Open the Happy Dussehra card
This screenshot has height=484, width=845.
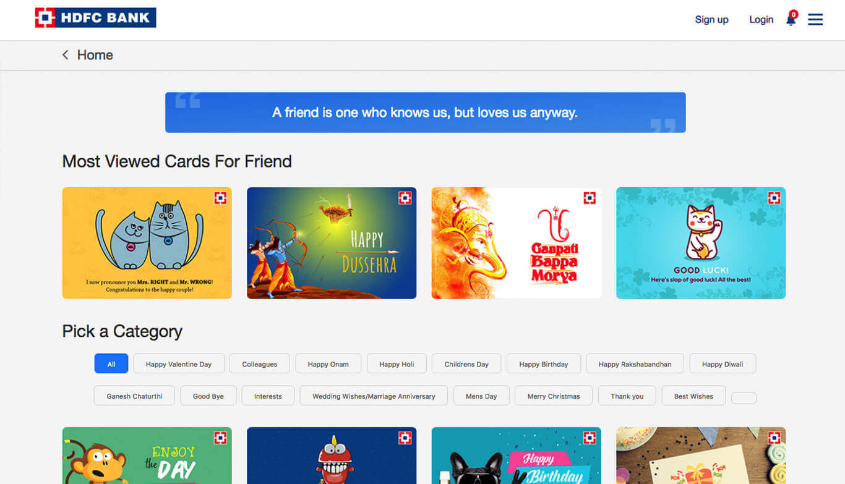click(332, 243)
